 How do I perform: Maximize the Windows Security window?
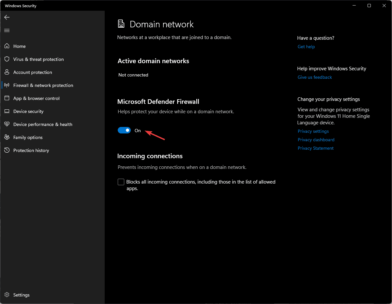369,6
